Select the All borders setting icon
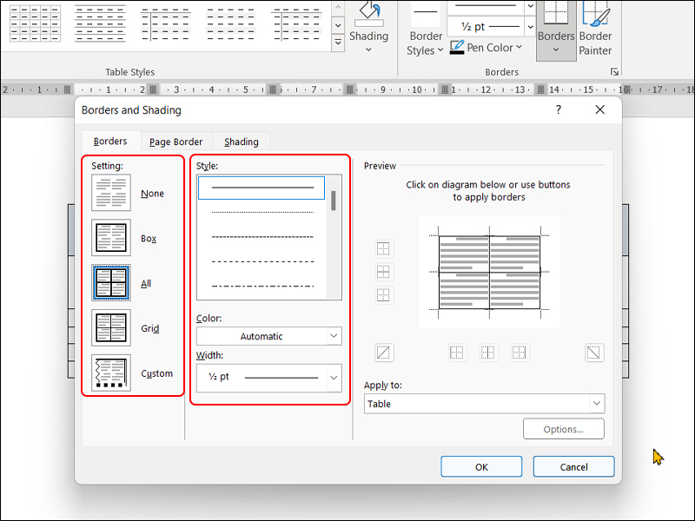 coord(111,283)
